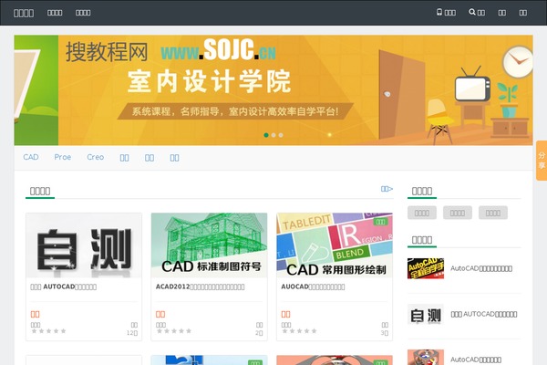Click the site logo in the dark header

(x=24, y=13)
